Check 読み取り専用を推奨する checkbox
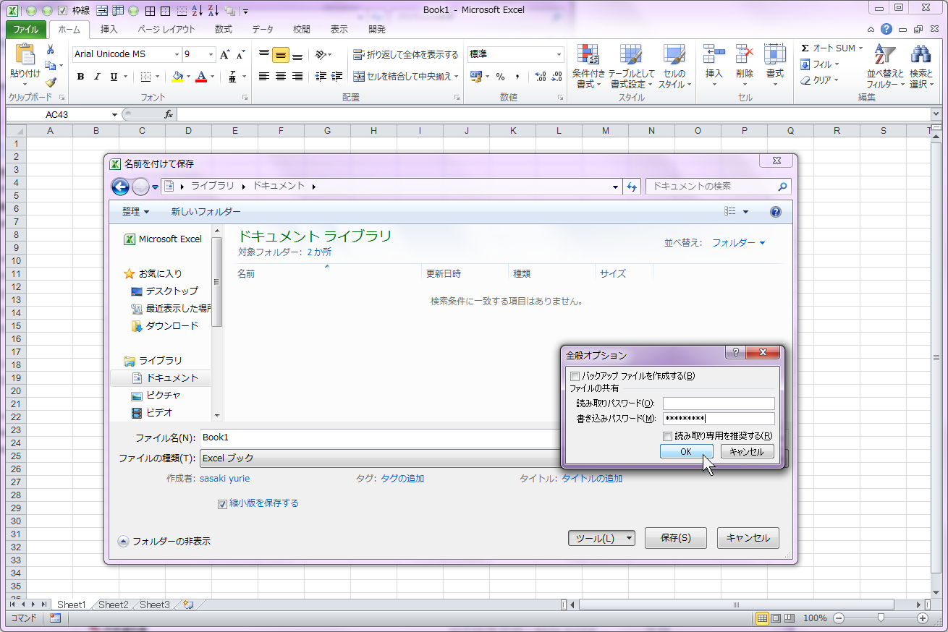948x632 pixels. click(x=668, y=436)
